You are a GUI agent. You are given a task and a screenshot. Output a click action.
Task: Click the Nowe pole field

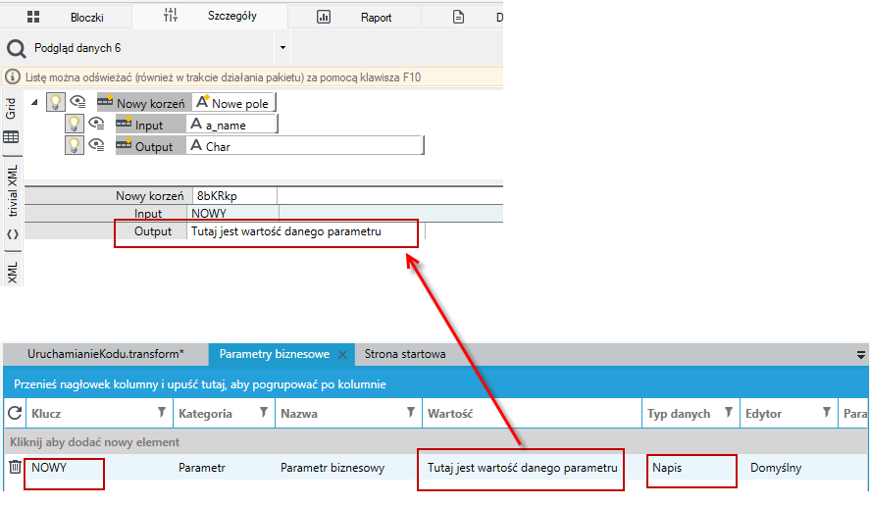coord(233,103)
